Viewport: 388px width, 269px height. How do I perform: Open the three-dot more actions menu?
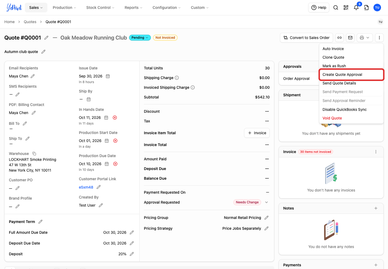[379, 38]
